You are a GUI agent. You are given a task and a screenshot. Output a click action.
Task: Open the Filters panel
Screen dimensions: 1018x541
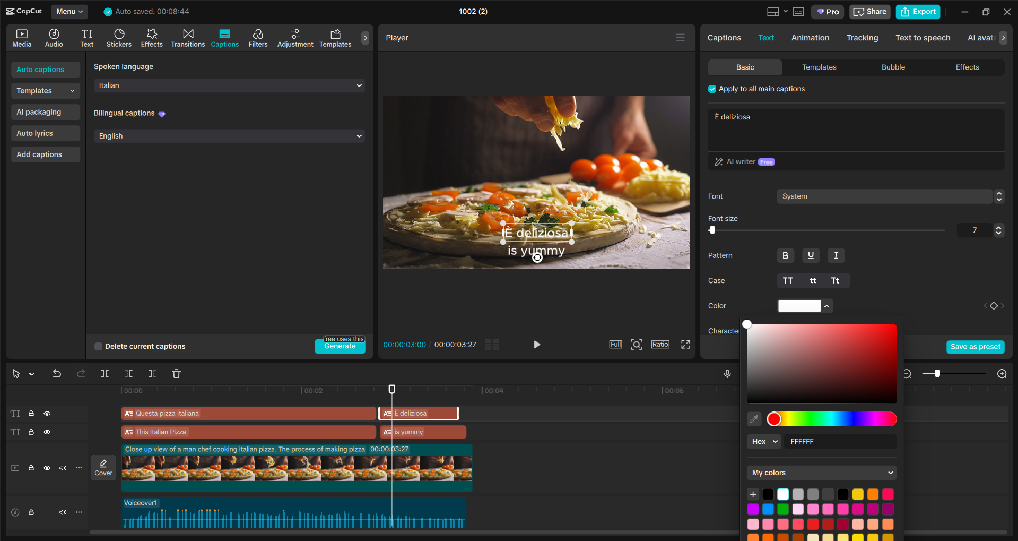(258, 37)
